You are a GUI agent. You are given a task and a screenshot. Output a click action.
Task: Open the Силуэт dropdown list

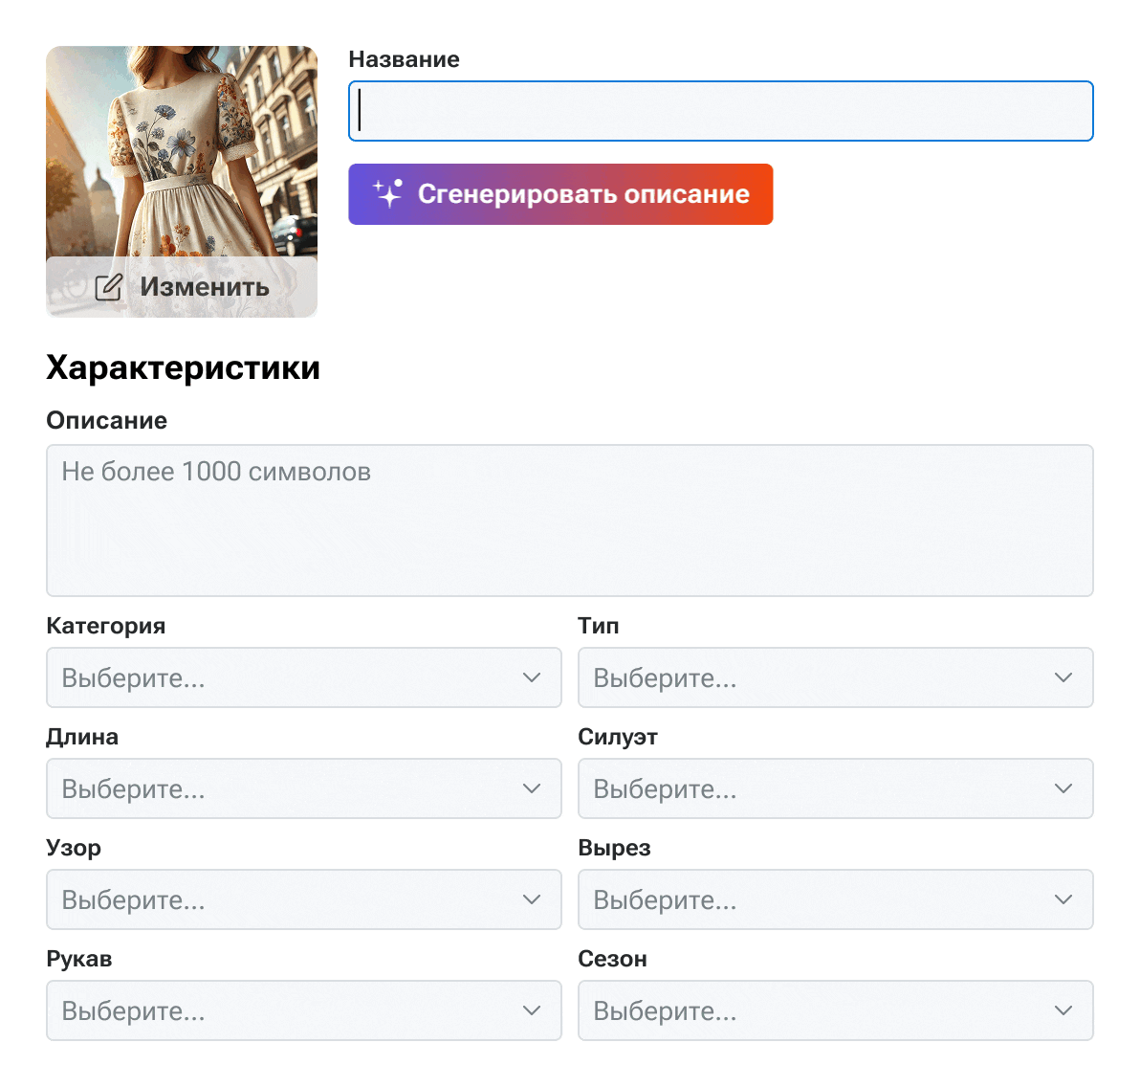[834, 788]
